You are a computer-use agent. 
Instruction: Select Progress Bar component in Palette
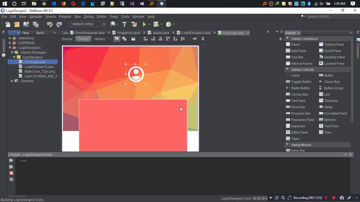[x=298, y=114]
